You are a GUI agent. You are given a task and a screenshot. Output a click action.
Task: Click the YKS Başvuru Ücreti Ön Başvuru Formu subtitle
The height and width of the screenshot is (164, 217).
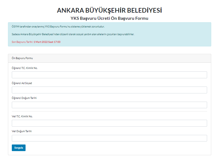click(109, 18)
